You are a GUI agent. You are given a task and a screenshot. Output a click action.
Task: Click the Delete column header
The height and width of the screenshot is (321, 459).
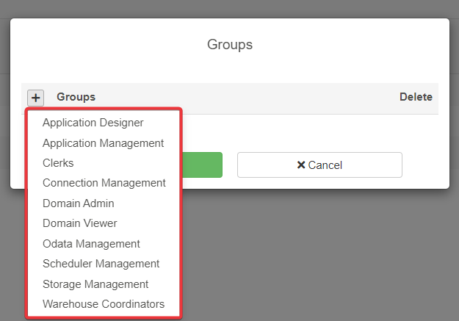(416, 97)
